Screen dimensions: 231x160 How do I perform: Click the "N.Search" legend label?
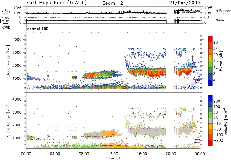coord(223,11)
